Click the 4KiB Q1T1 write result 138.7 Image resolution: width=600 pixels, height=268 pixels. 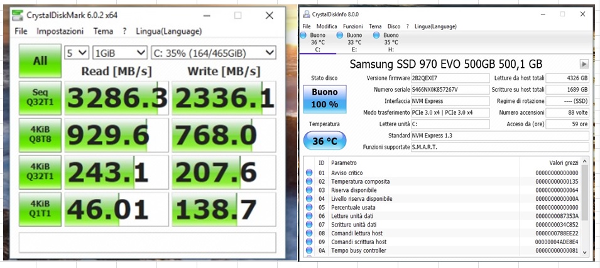pyautogui.click(x=224, y=209)
